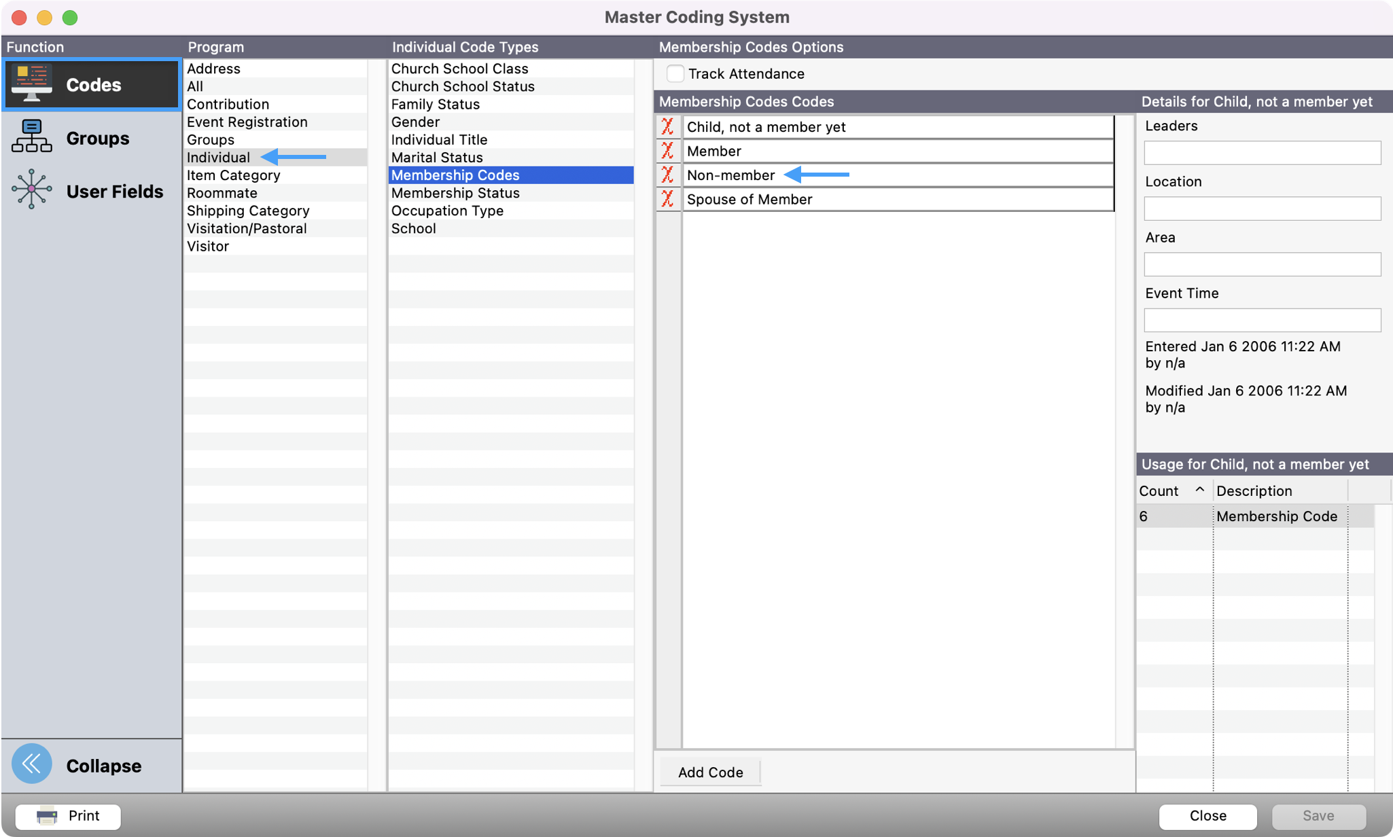Click into the Leaders input field
The width and height of the screenshot is (1393, 837).
[x=1261, y=153]
